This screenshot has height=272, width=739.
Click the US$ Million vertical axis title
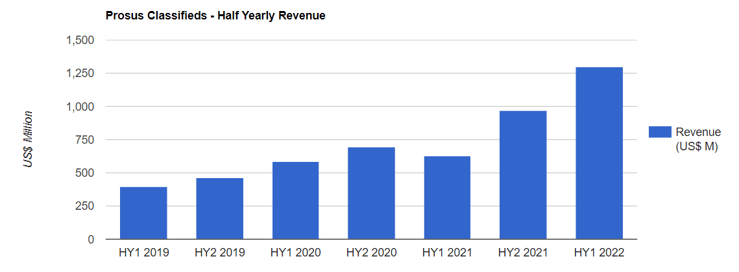pyautogui.click(x=28, y=139)
